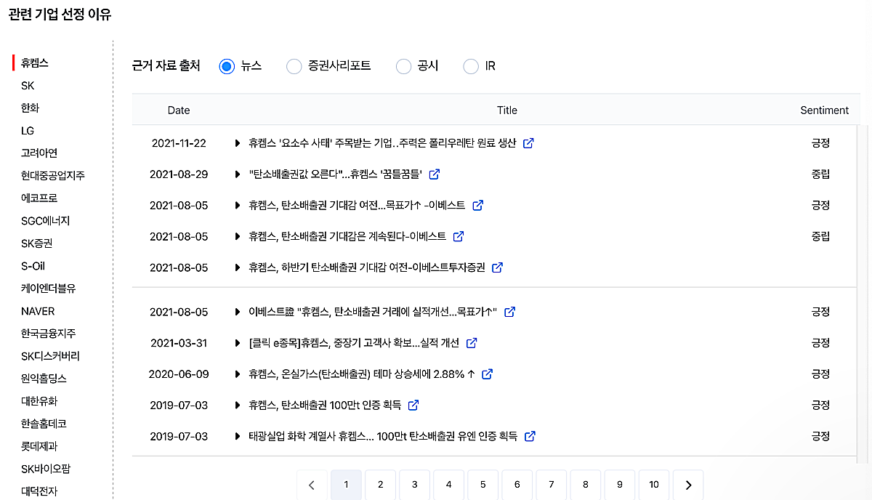The height and width of the screenshot is (500, 872).
Task: Select 한국금융지주 in the company list
Action: (49, 334)
